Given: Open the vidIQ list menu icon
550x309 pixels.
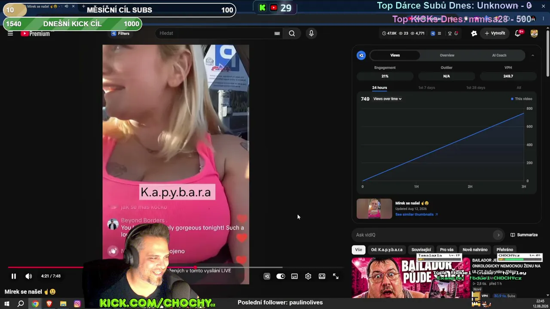Looking at the screenshot, I should [439, 33].
